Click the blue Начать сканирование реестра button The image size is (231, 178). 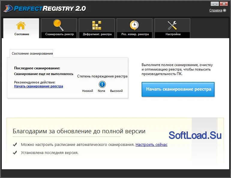click(178, 89)
